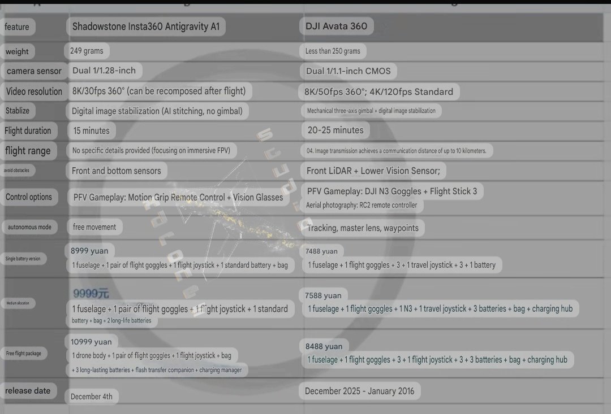
Task: Click the '10999 yuan' price
Action: coord(91,342)
